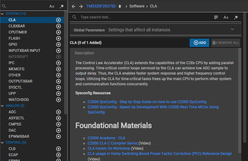Viewport: 248px width, 161px height.
Task: Click plus icon beside ADC module
Action: click(x=59, y=112)
